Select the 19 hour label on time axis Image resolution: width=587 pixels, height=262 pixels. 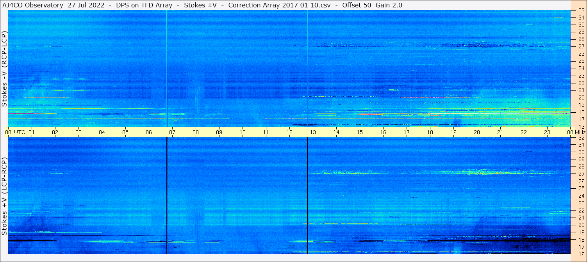point(453,132)
